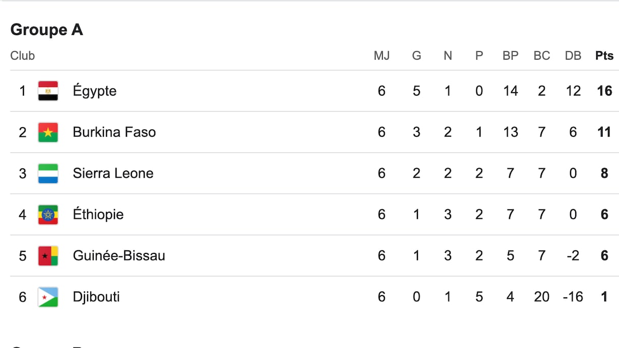
Task: Click the Guinea-Bissau flag icon
Action: click(x=48, y=256)
